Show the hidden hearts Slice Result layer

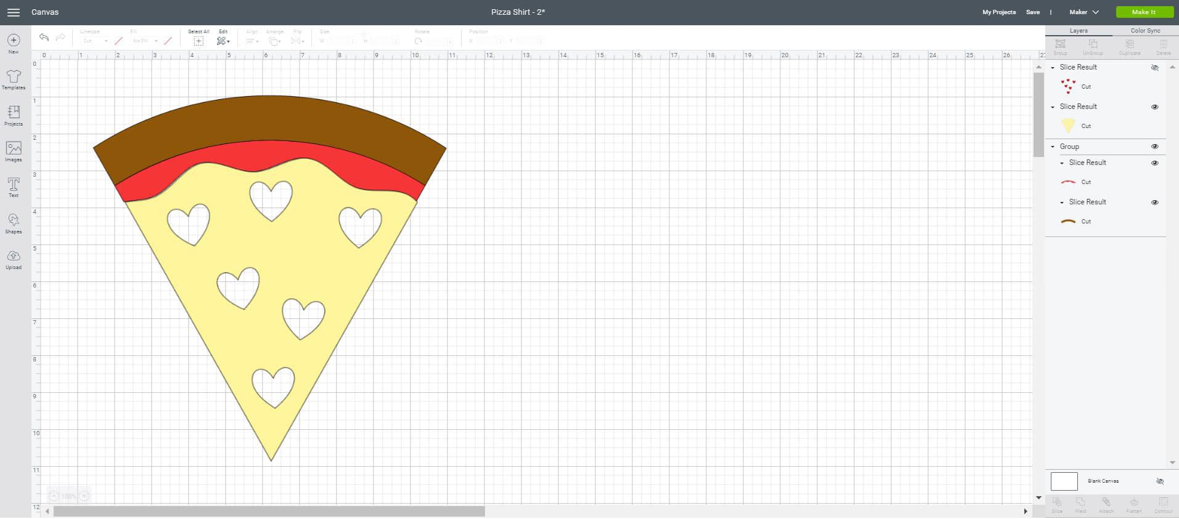pyautogui.click(x=1155, y=68)
